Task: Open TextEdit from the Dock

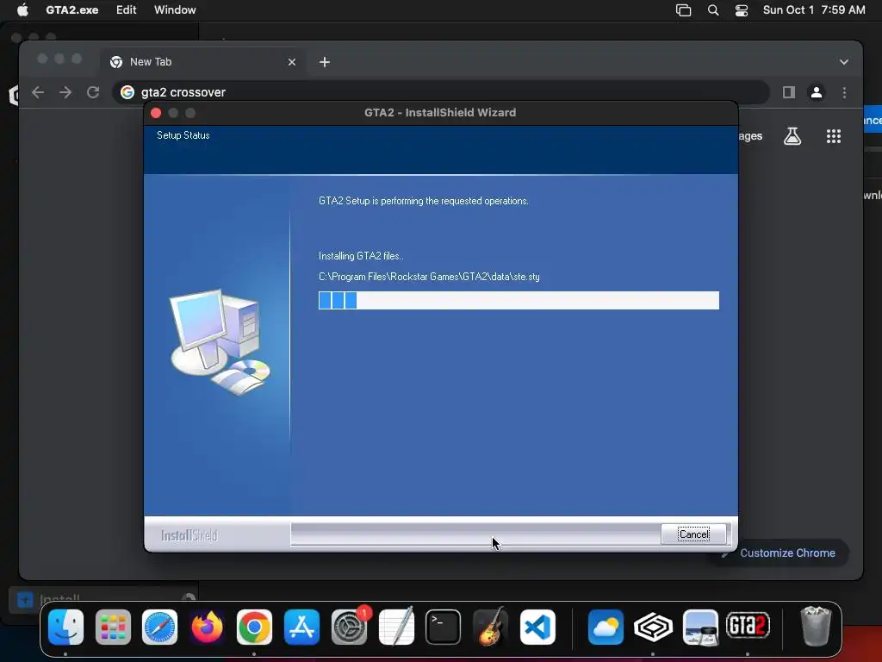Action: [396, 627]
